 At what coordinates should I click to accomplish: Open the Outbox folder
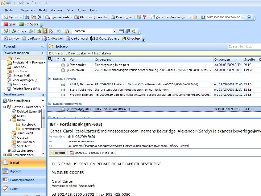(x=22, y=138)
